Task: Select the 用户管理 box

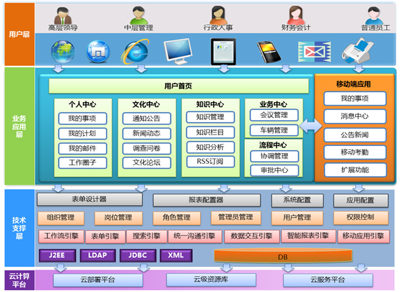Action: click(297, 218)
